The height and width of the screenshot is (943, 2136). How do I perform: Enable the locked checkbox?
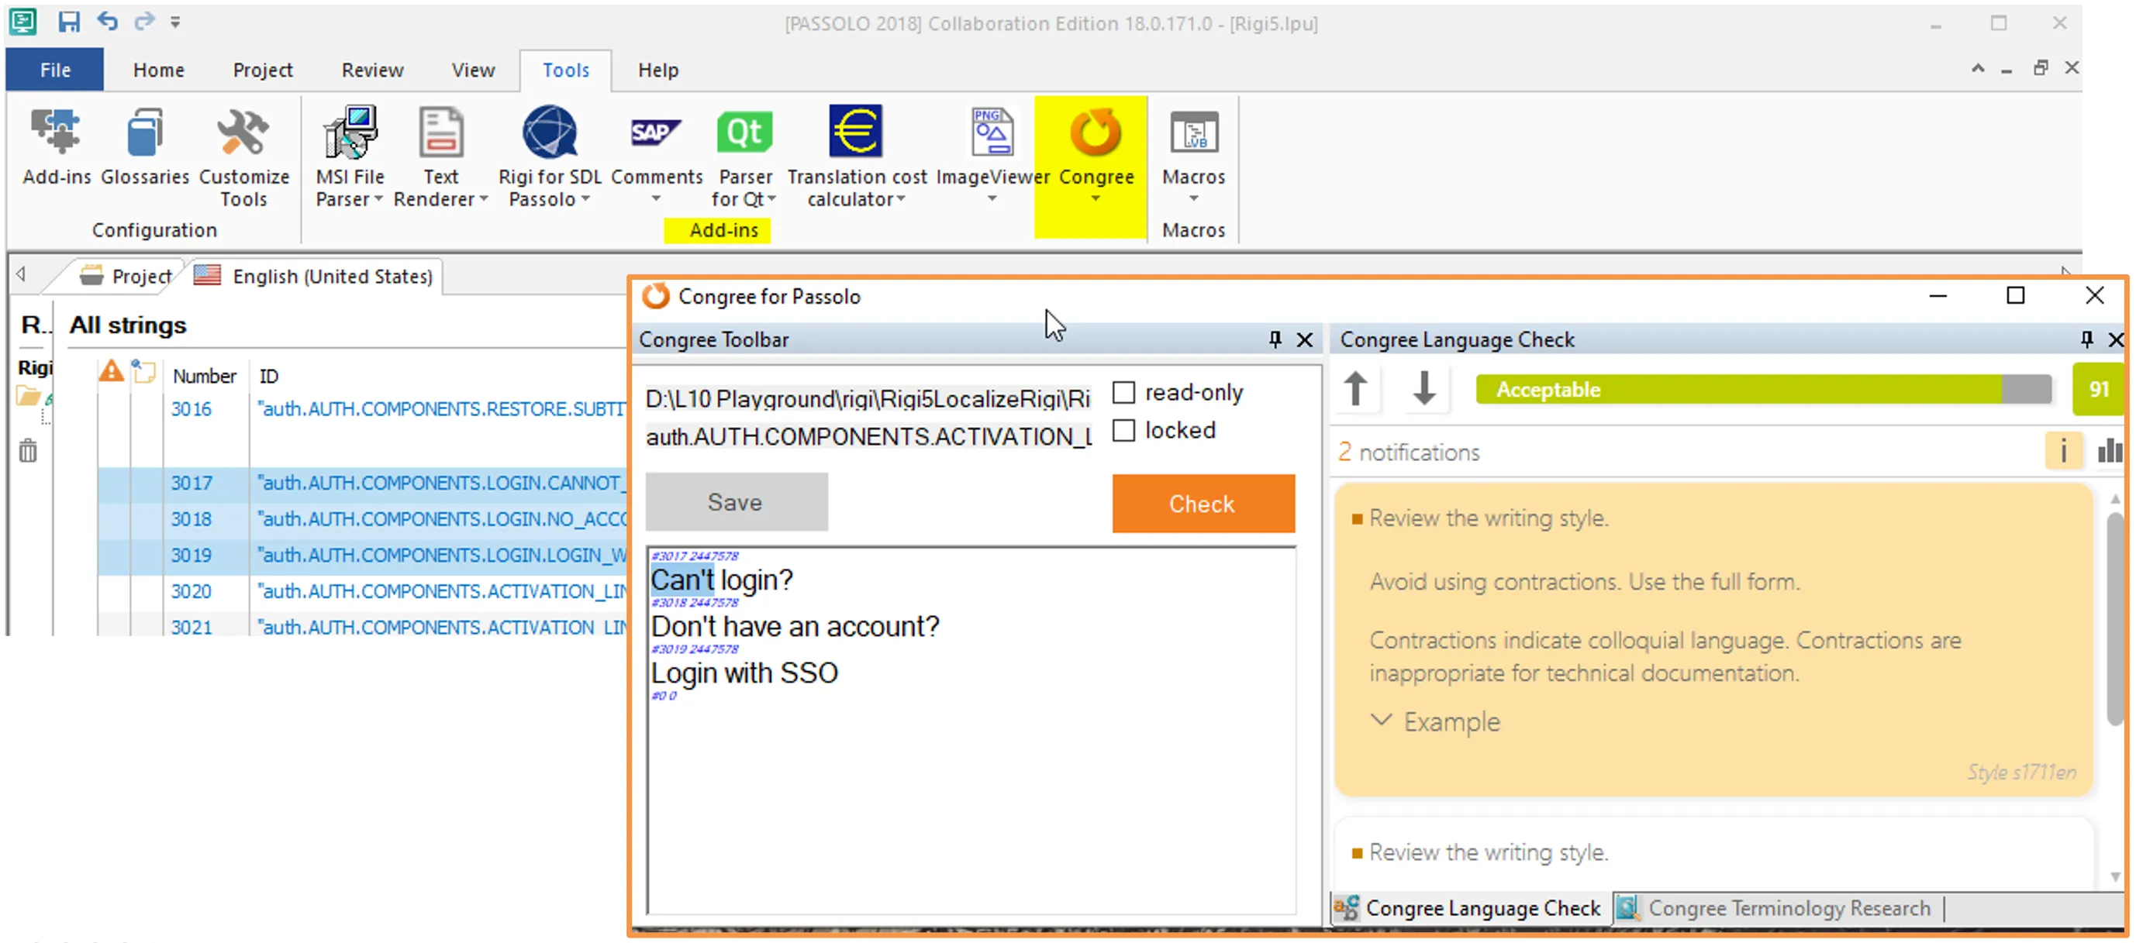(1123, 431)
